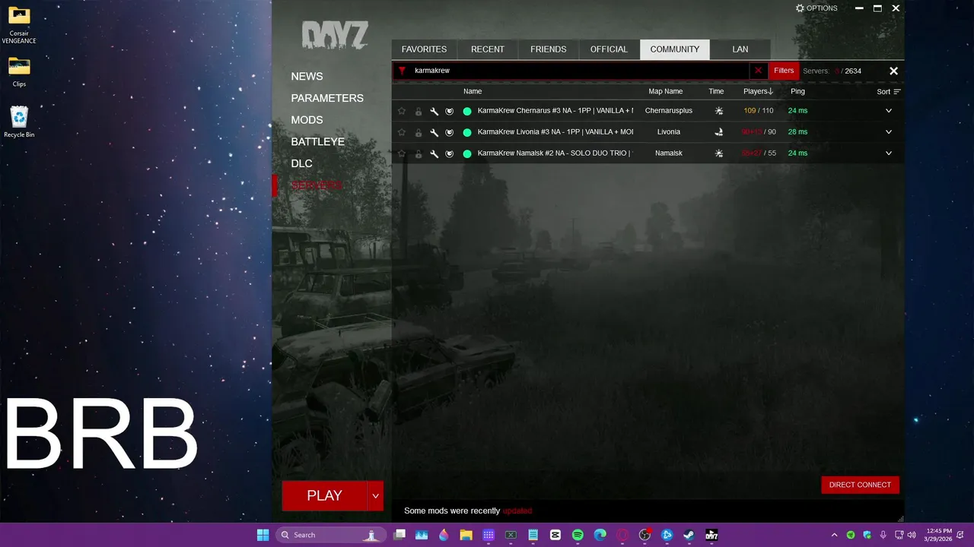The height and width of the screenshot is (547, 974).
Task: Open Steam from the taskbar
Action: click(x=689, y=535)
